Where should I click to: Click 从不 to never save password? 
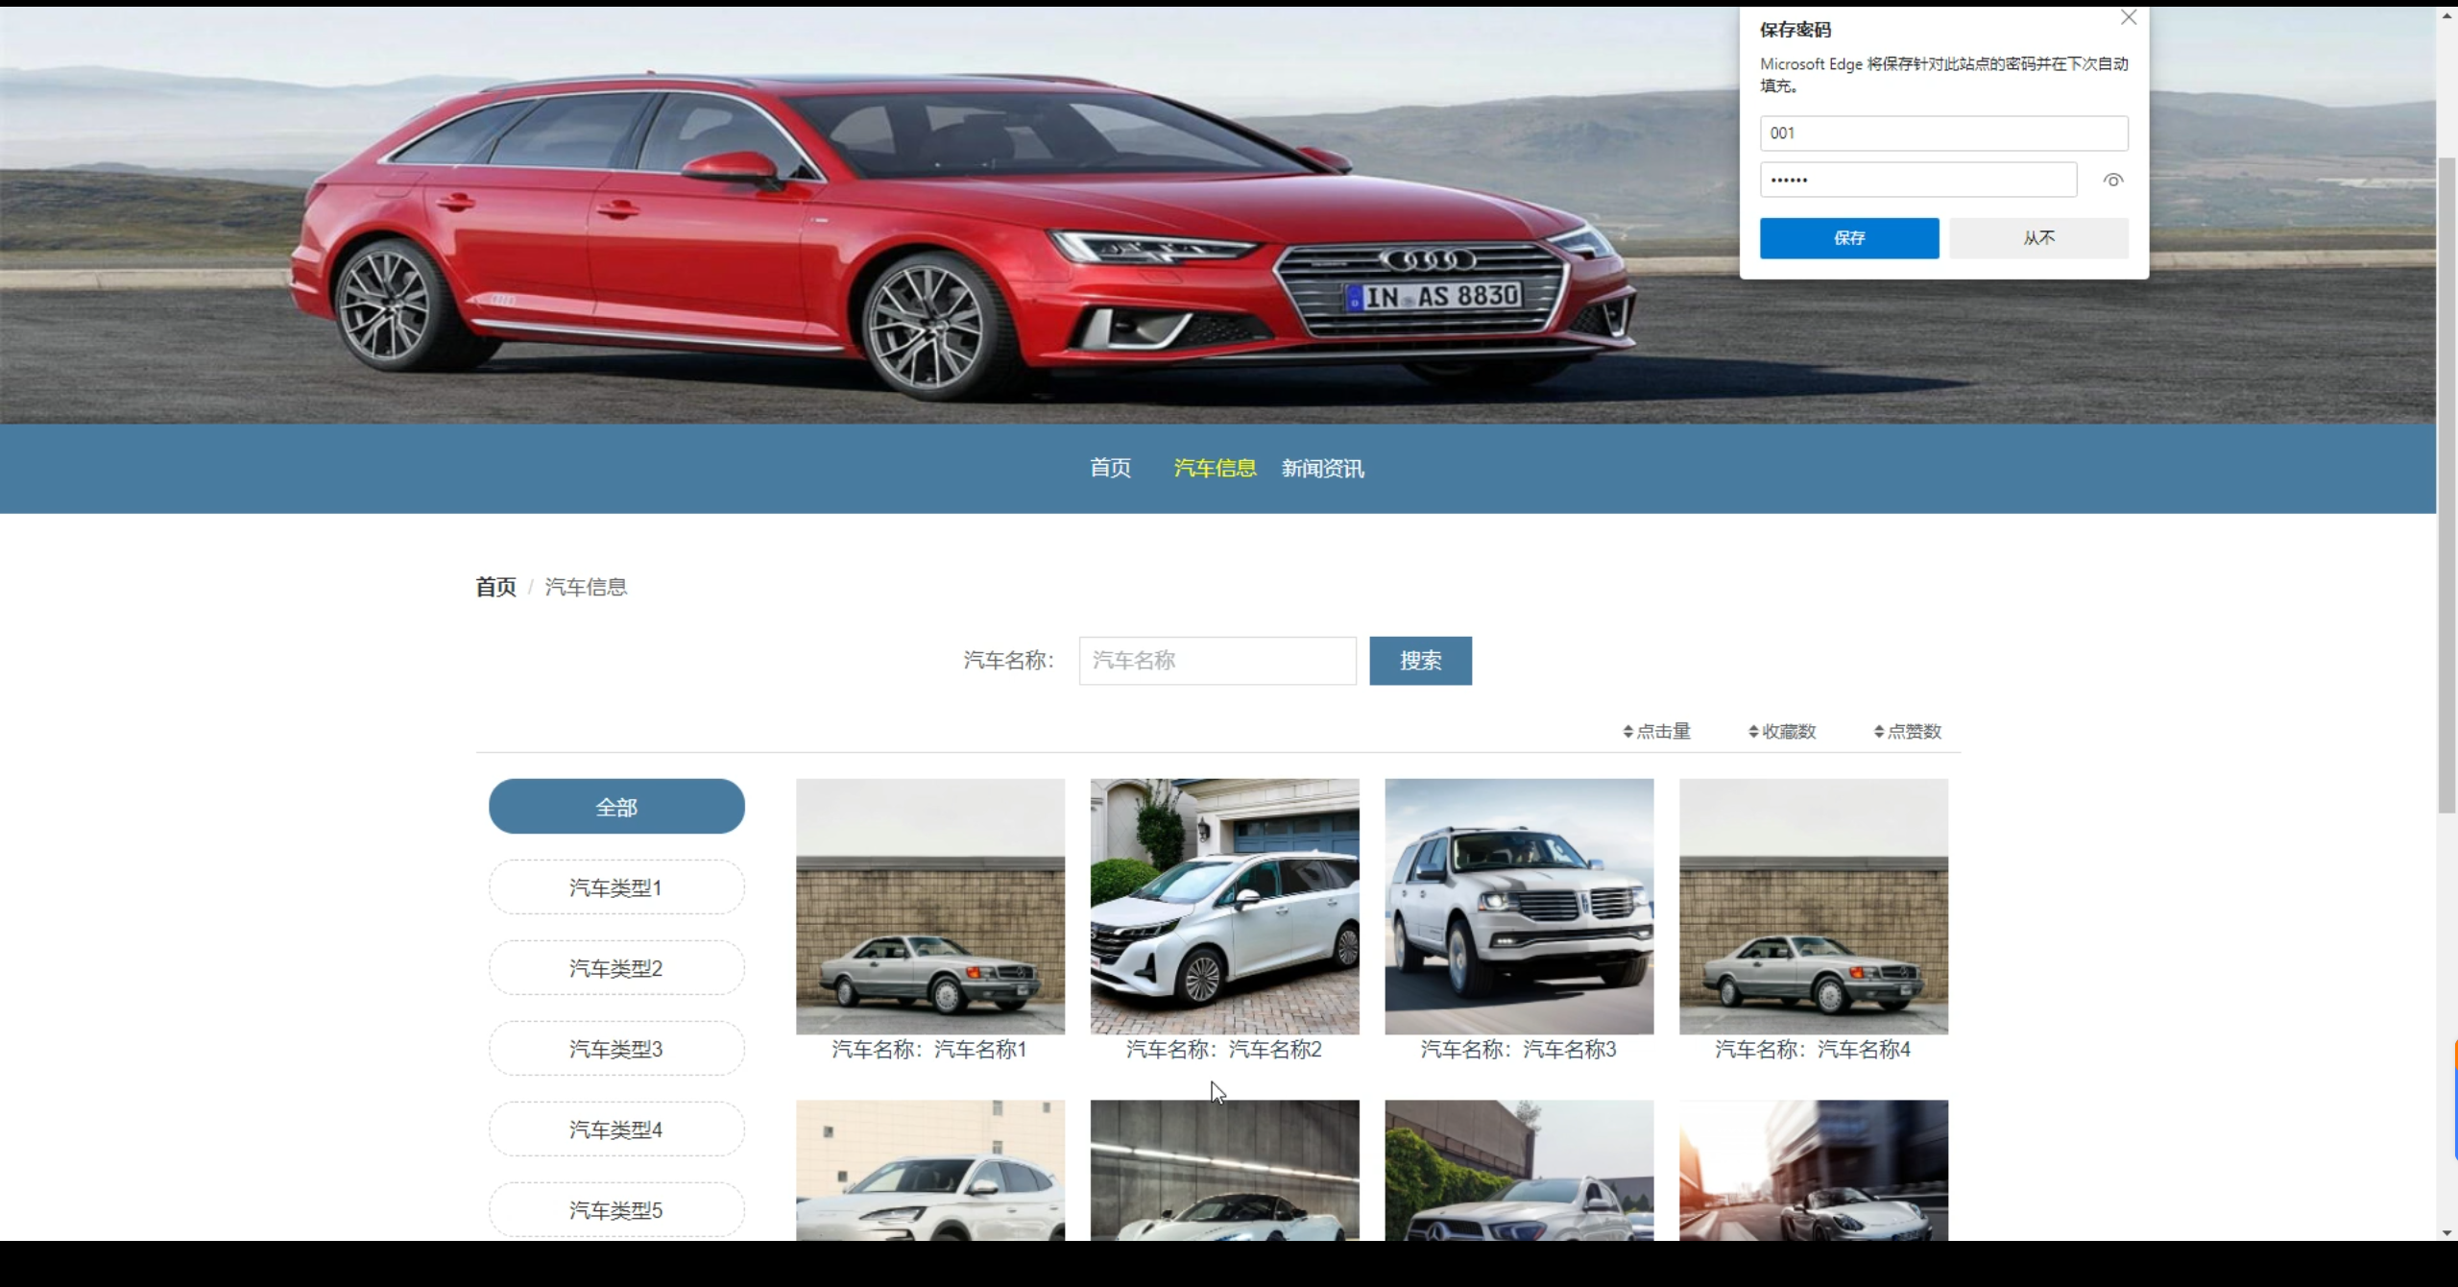pyautogui.click(x=2038, y=238)
